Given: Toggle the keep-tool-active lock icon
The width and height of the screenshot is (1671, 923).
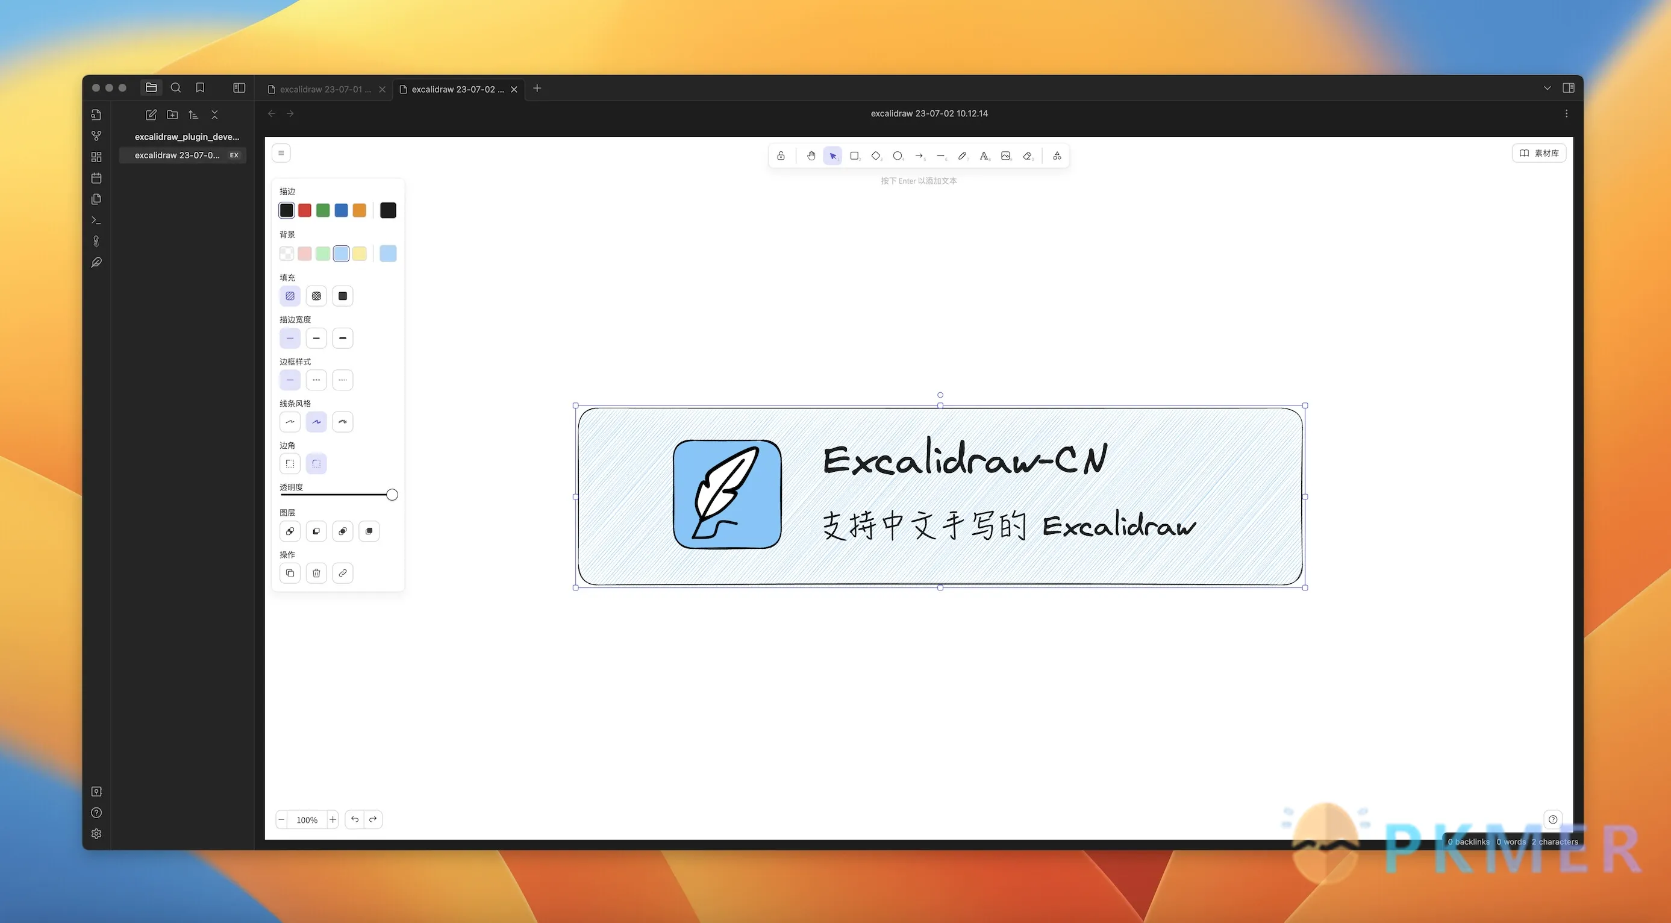Looking at the screenshot, I should [x=781, y=155].
